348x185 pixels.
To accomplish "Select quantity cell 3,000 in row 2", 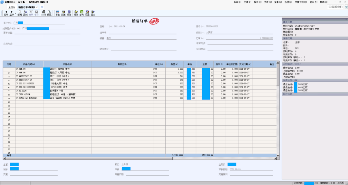I will click(174, 73).
